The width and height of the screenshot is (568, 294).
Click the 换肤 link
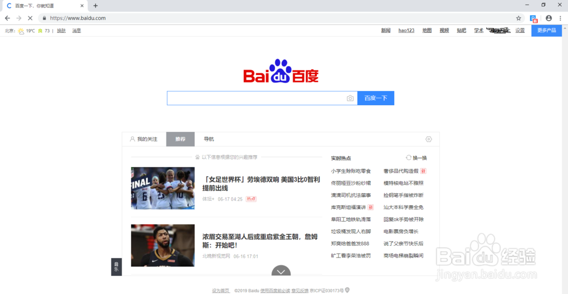(61, 31)
